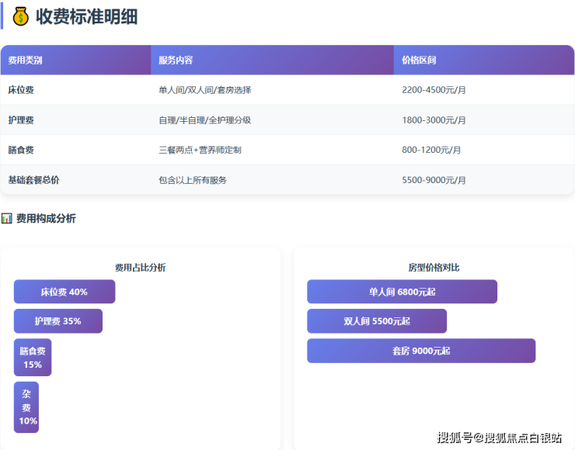The height and width of the screenshot is (450, 575).
Task: Click the 服务内容 column header
Action: (x=176, y=60)
